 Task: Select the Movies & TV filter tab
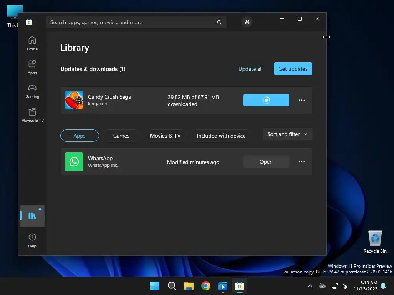tap(165, 136)
